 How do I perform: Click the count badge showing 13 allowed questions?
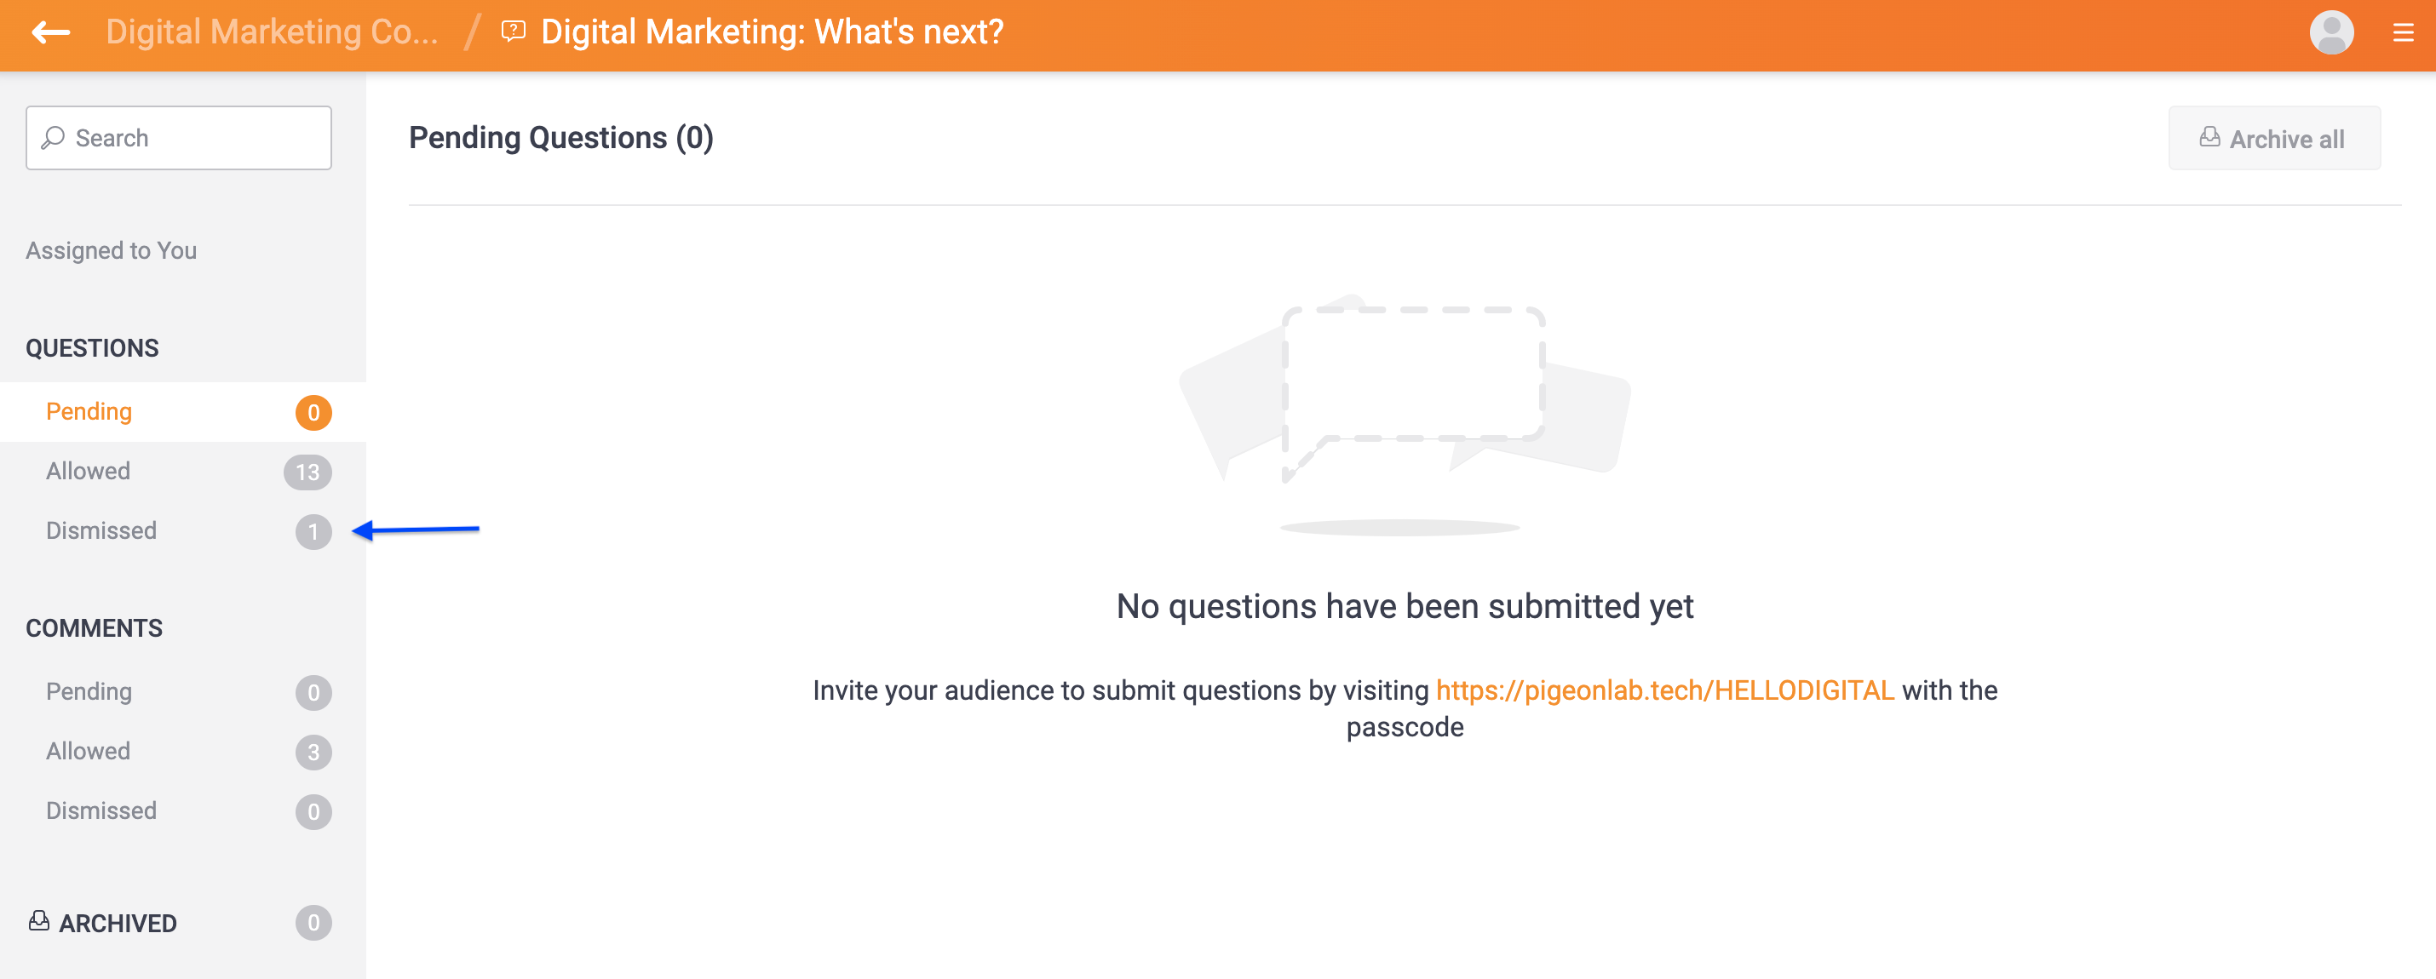(310, 471)
